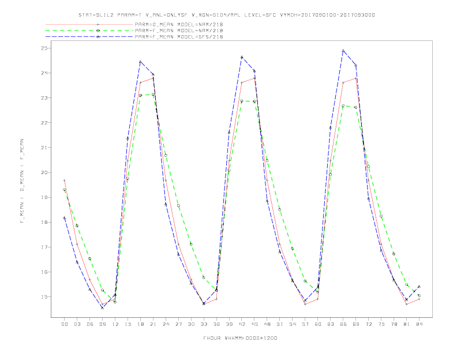Click x-axis tick label 51
Viewport: 457px width, 353px height.
[280, 324]
